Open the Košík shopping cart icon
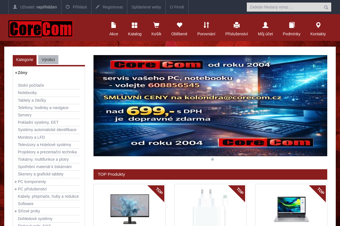 (156, 25)
